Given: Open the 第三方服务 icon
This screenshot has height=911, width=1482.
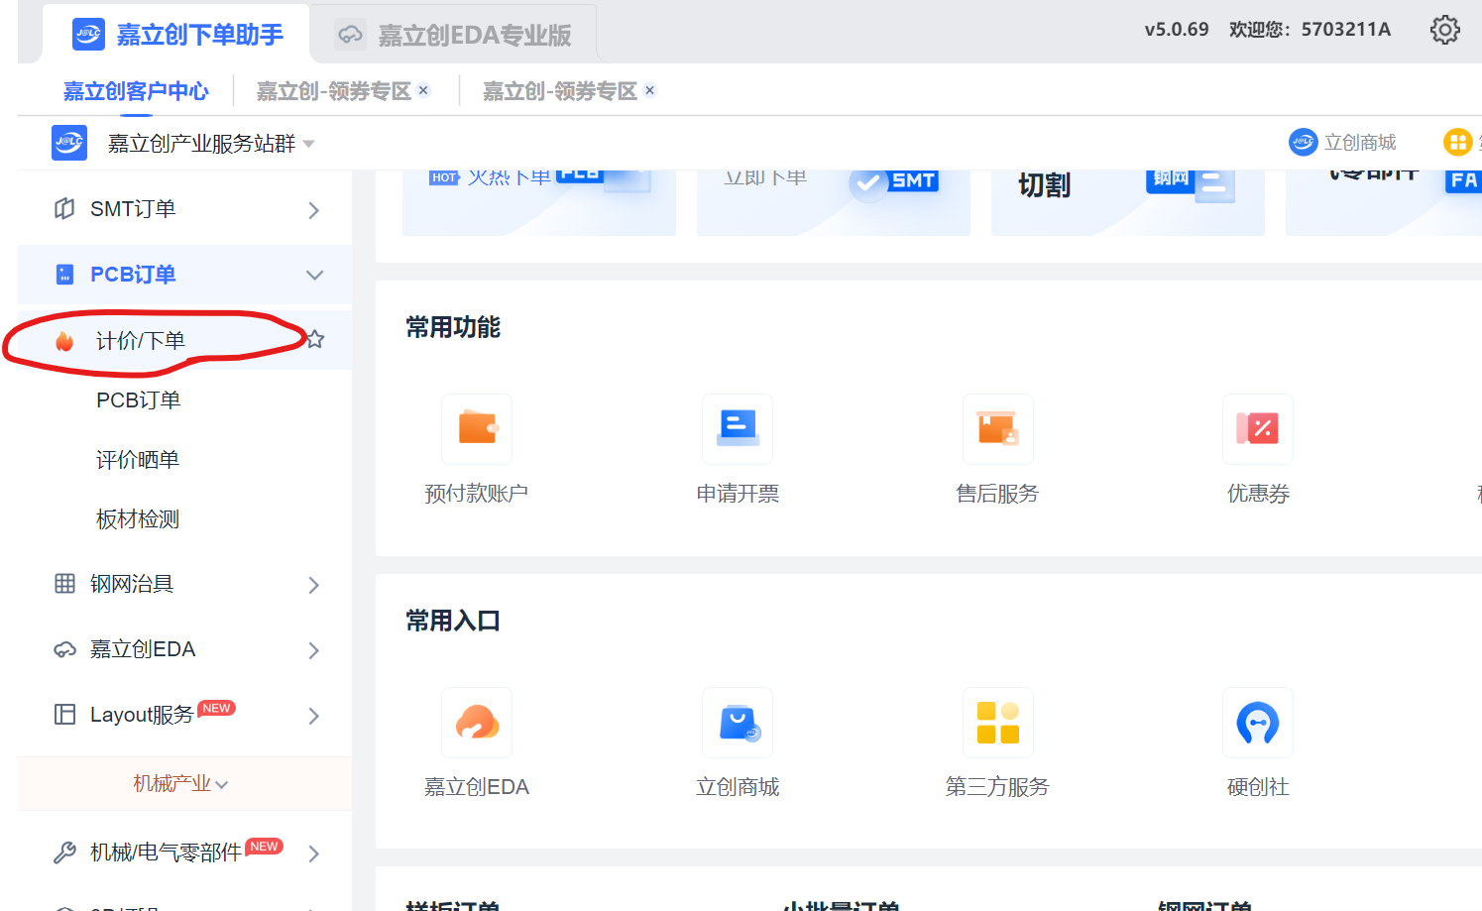Looking at the screenshot, I should click(998, 723).
